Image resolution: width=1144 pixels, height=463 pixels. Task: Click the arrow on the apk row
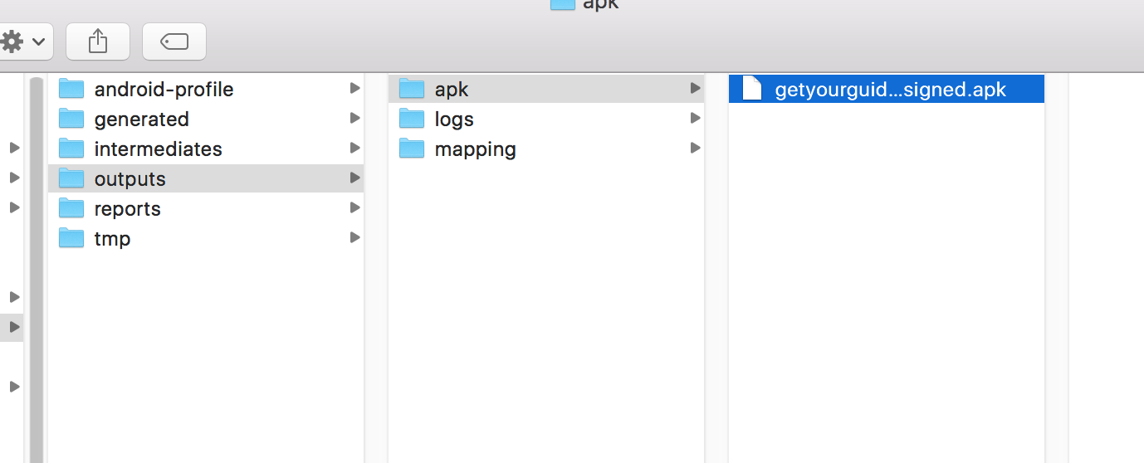tap(695, 88)
